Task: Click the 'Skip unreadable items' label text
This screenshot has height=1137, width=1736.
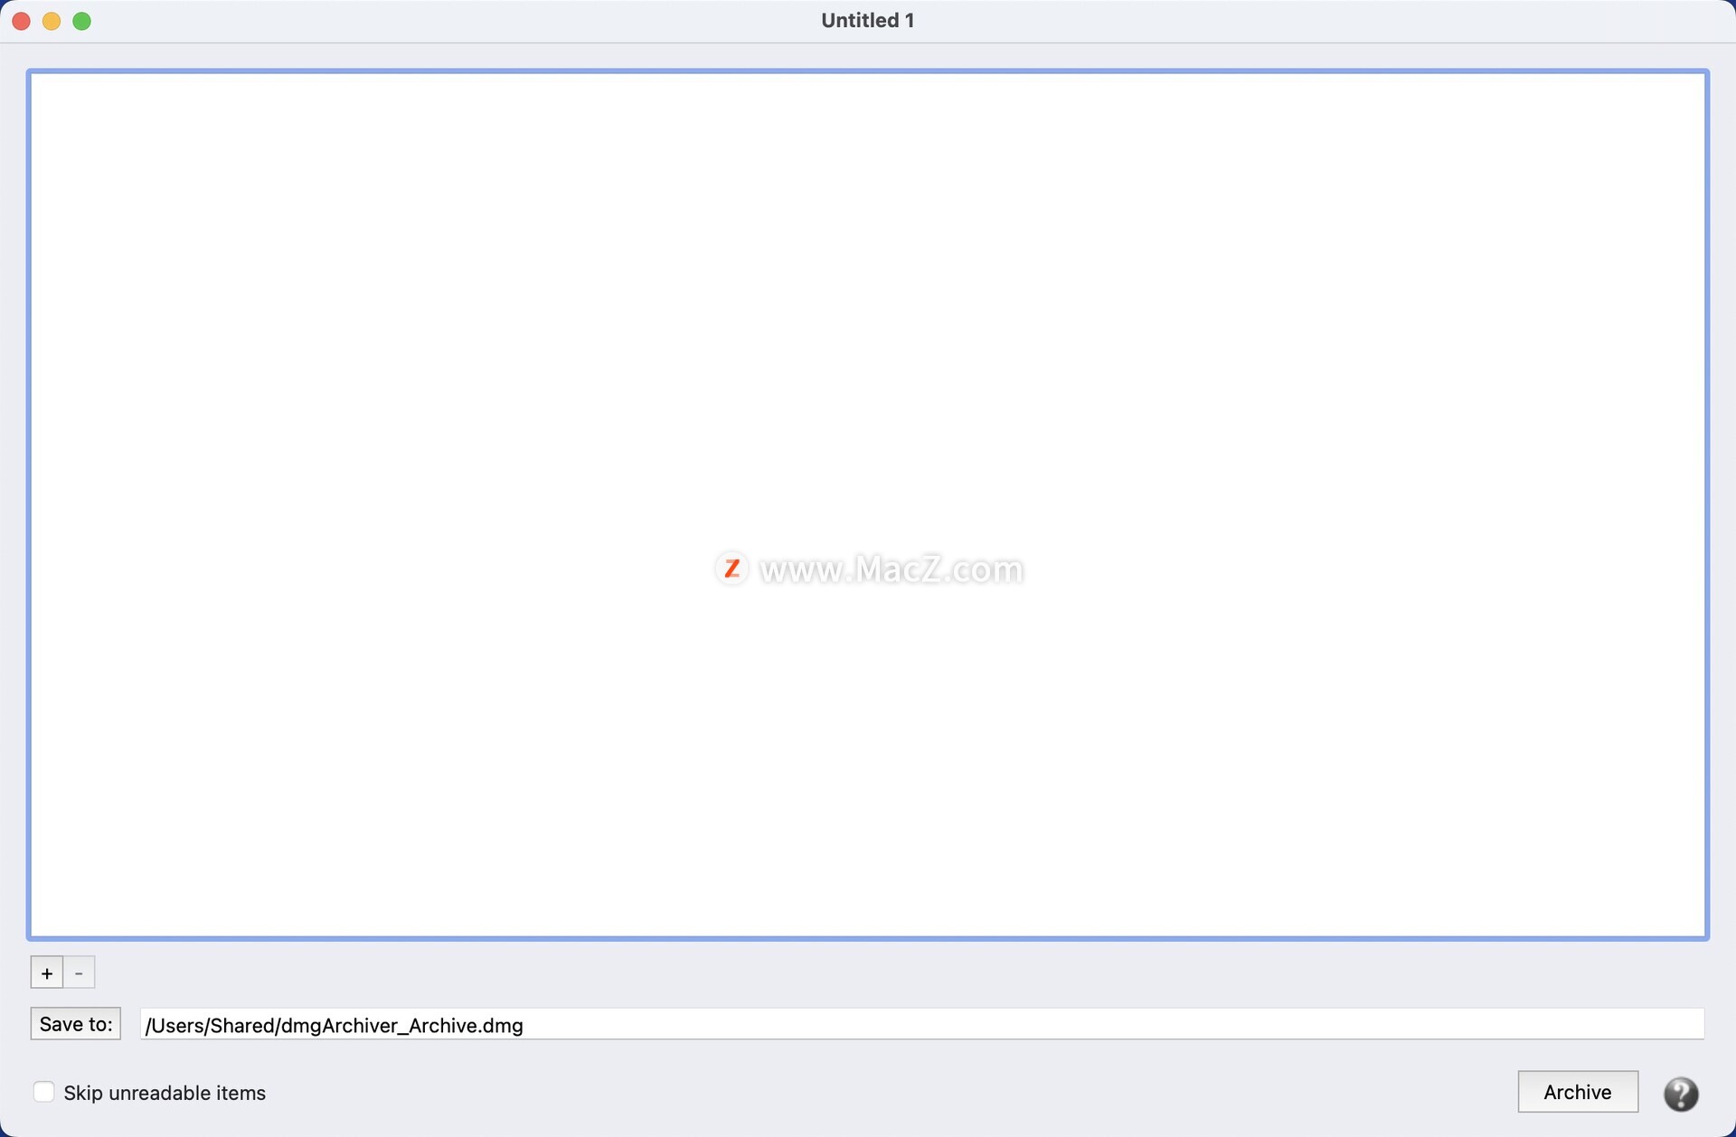Action: click(165, 1093)
